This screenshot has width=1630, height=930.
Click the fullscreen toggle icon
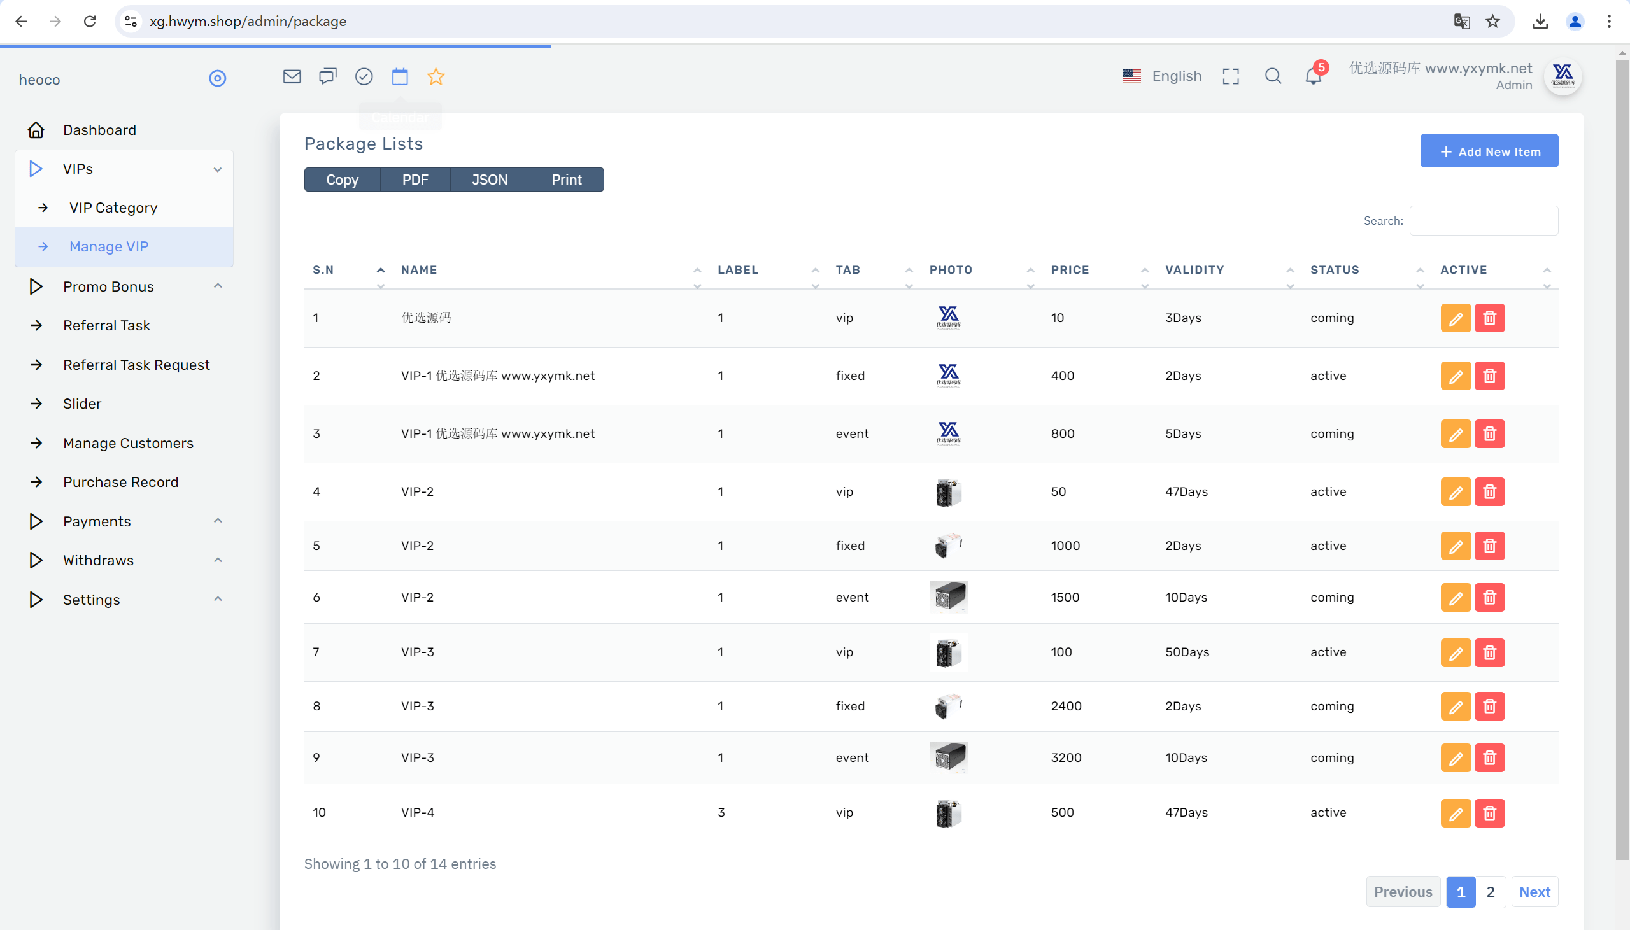1231,76
